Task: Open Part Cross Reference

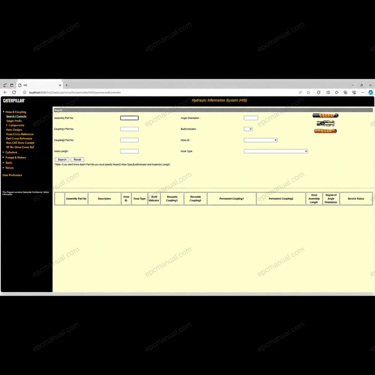Action: click(19, 138)
